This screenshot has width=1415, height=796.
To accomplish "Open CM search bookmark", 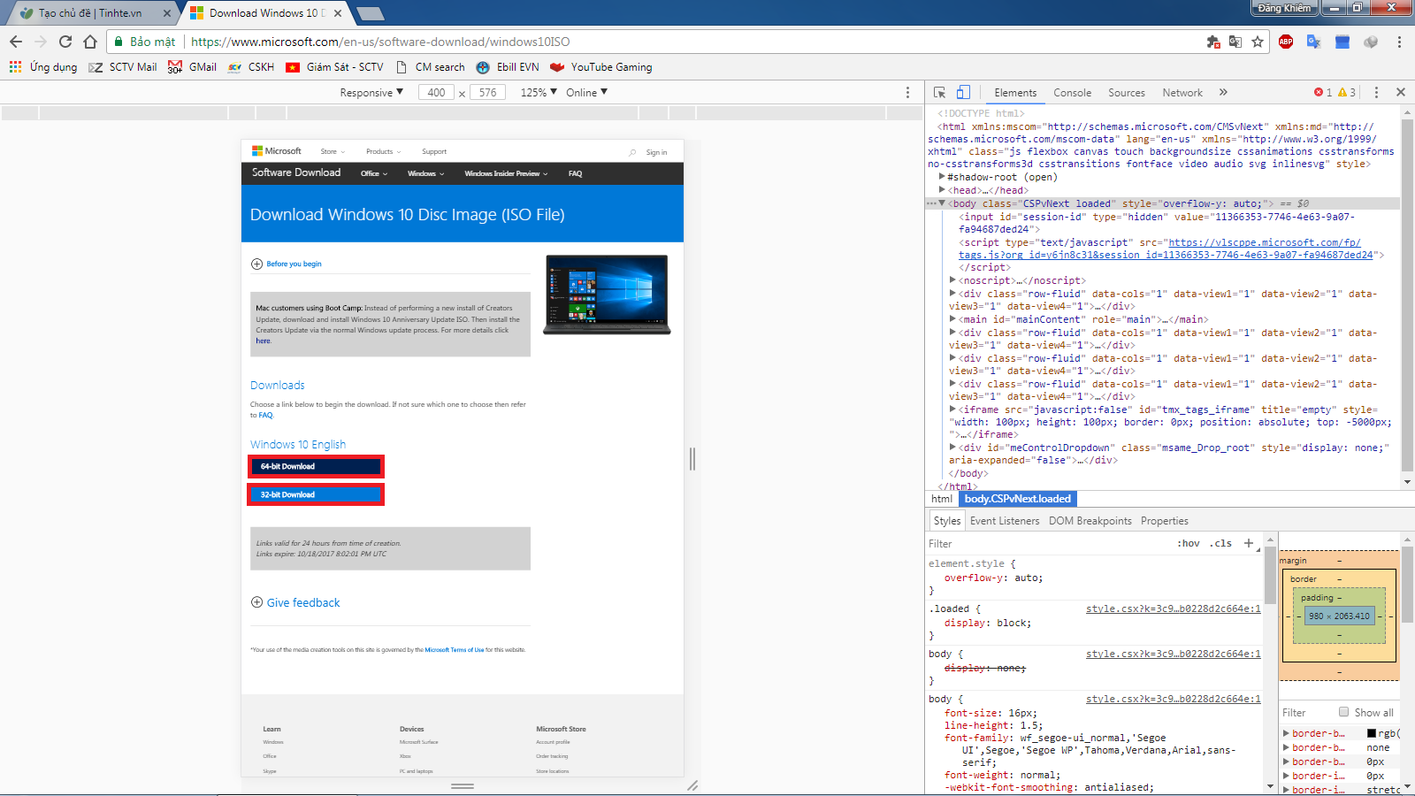I will pos(431,67).
